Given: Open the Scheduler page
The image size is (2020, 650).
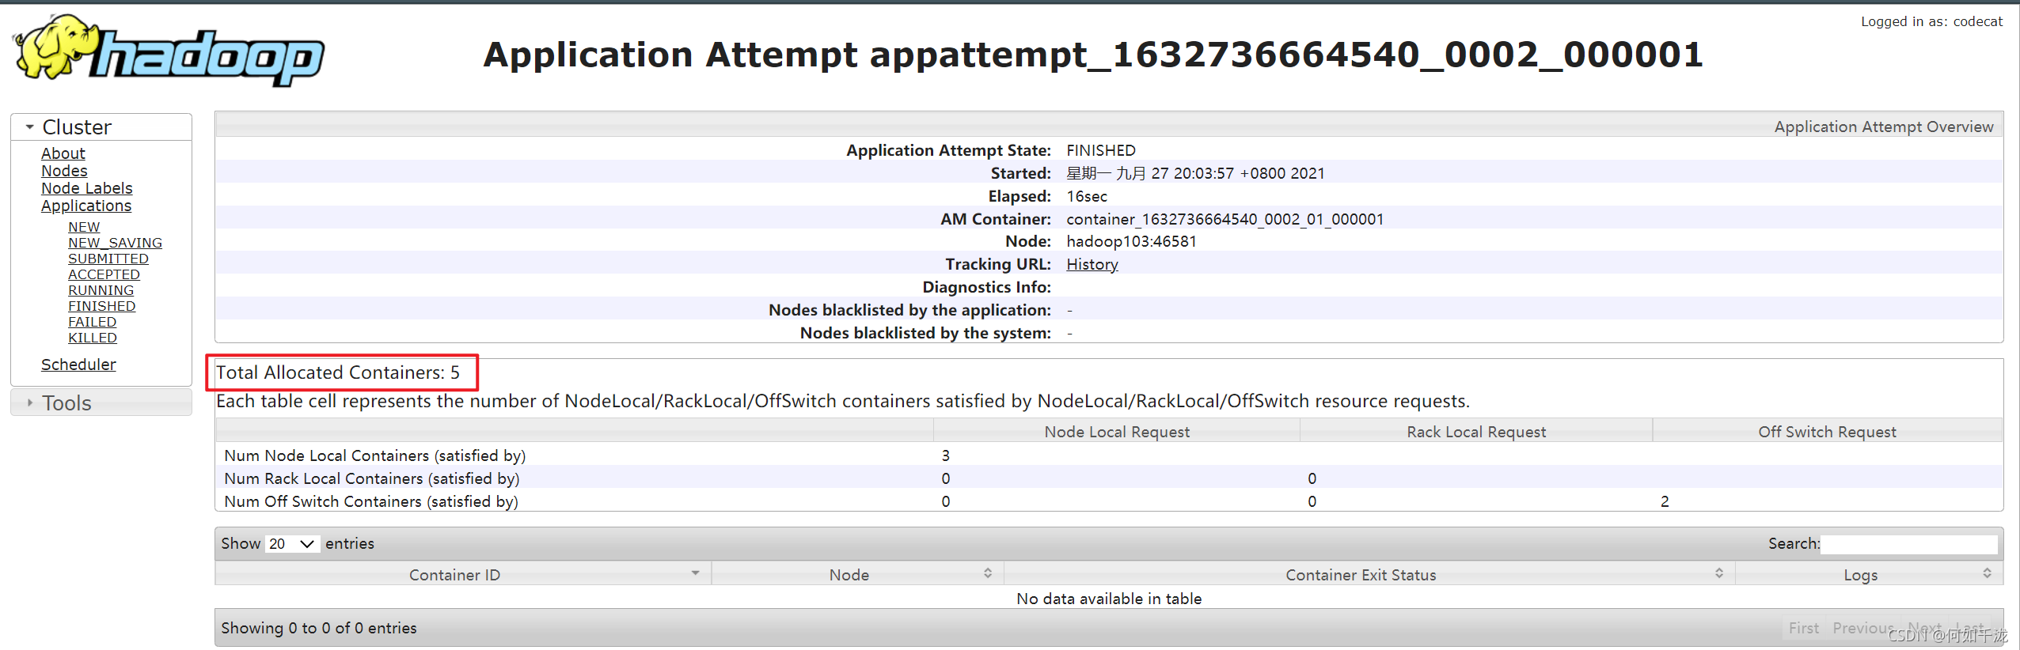Looking at the screenshot, I should point(78,365).
